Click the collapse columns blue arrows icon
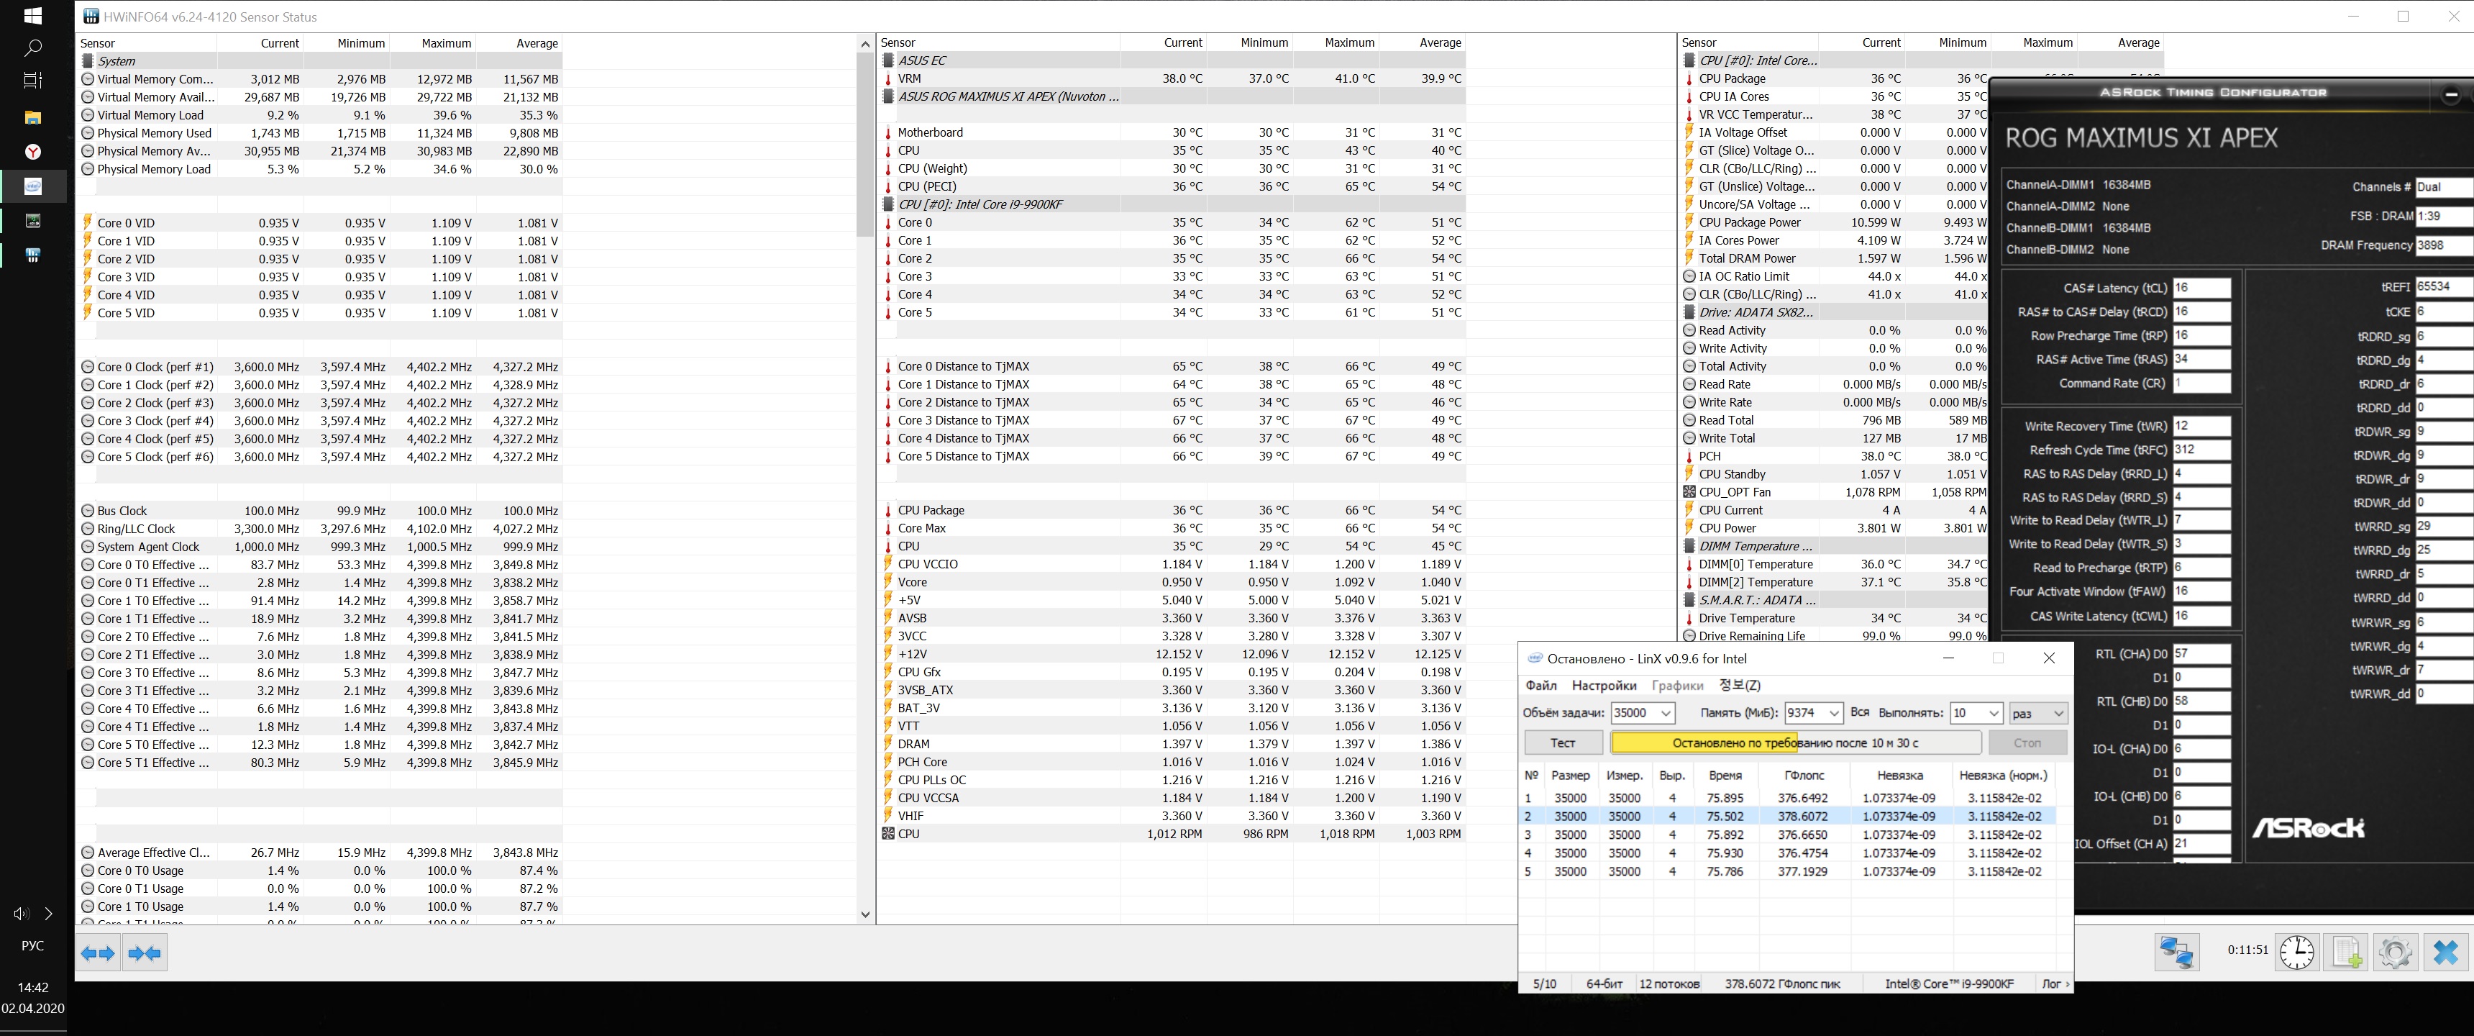The height and width of the screenshot is (1036, 2474). tap(145, 953)
